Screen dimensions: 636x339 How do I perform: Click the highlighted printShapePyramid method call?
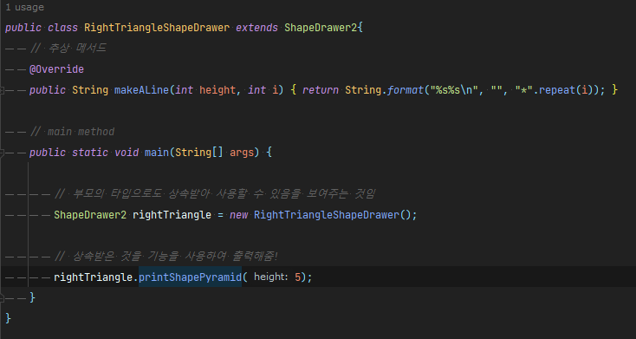191,277
